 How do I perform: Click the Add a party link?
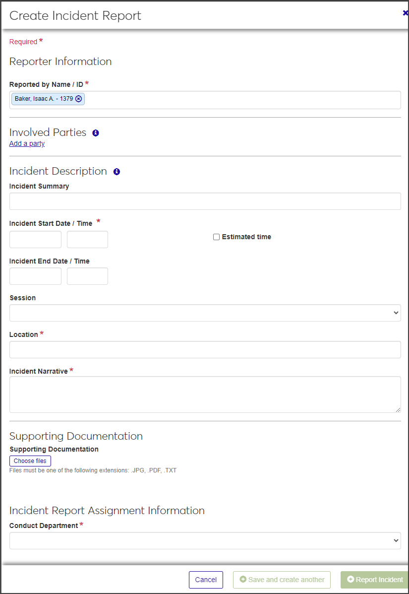tap(27, 143)
